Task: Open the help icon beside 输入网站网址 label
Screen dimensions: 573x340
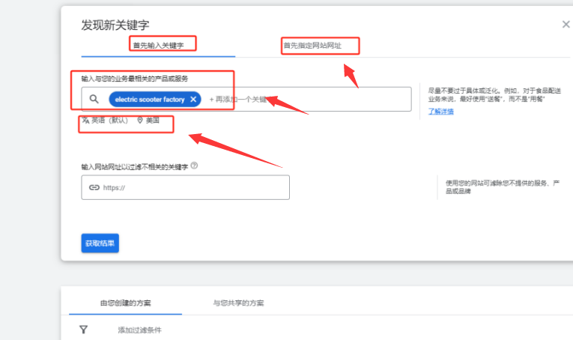Action: [x=194, y=166]
